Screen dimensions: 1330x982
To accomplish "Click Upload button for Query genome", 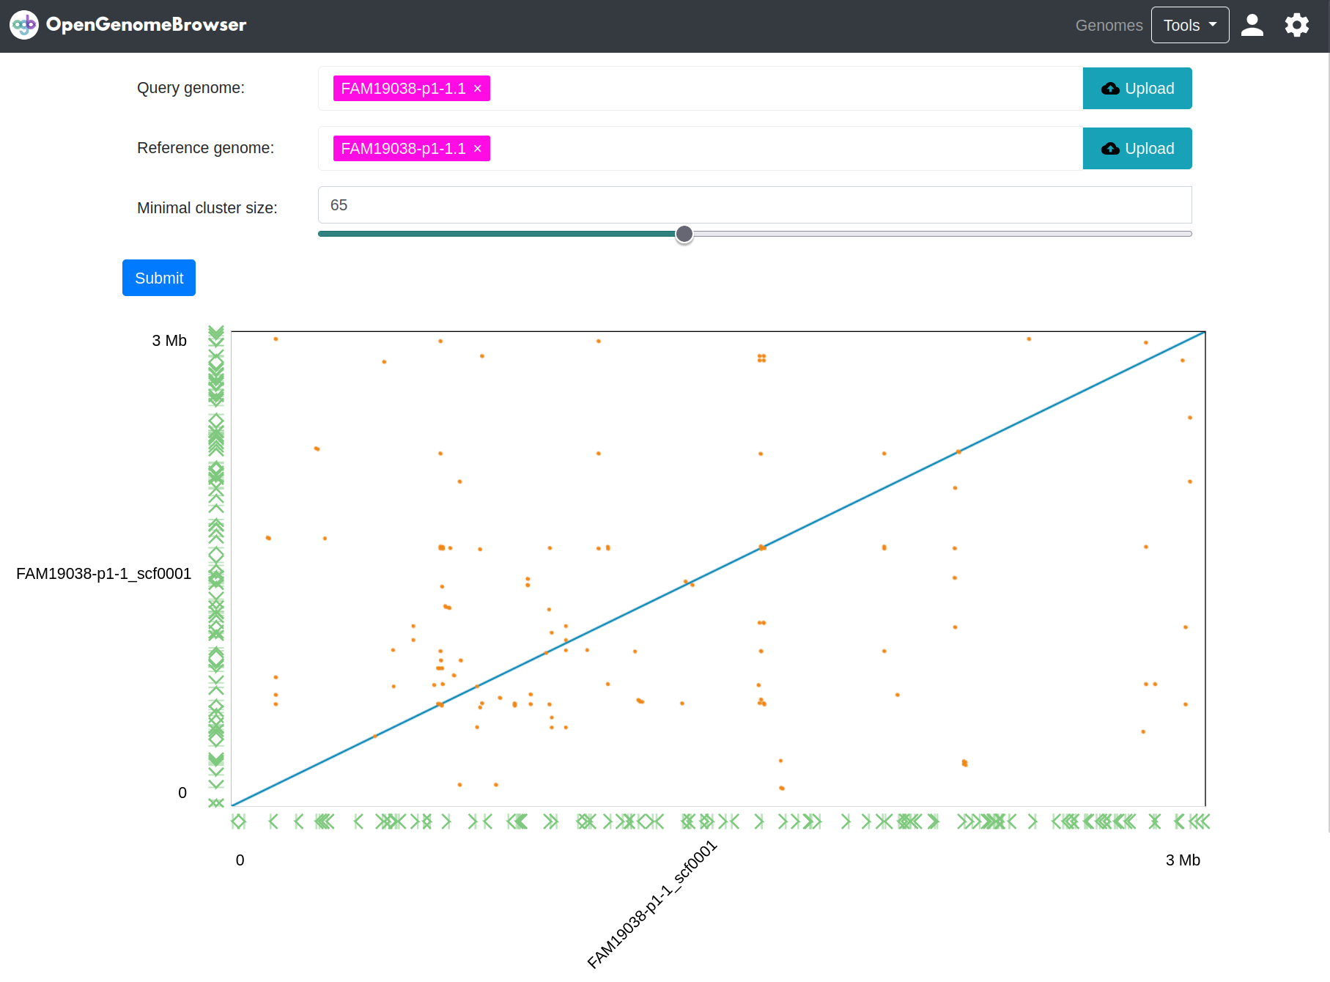I will (1137, 89).
